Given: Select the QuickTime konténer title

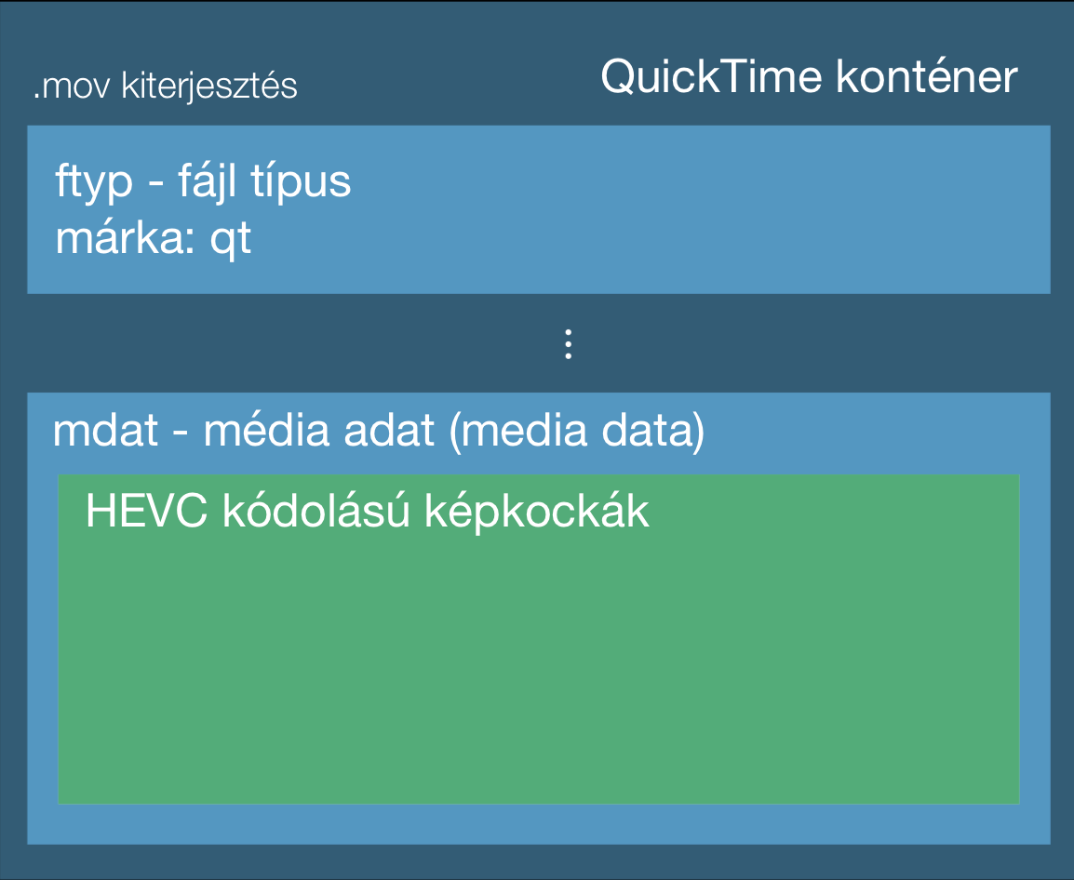Looking at the screenshot, I should [809, 76].
